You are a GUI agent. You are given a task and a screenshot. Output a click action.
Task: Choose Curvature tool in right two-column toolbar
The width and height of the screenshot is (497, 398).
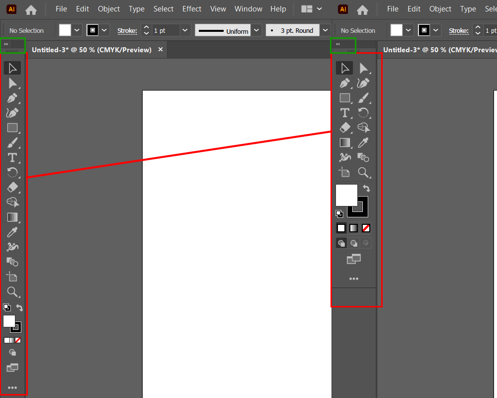[x=363, y=83]
